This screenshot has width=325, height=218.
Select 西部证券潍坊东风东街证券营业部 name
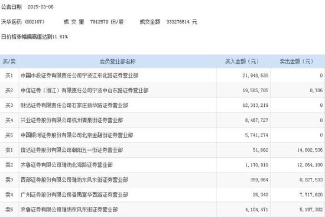74,180
